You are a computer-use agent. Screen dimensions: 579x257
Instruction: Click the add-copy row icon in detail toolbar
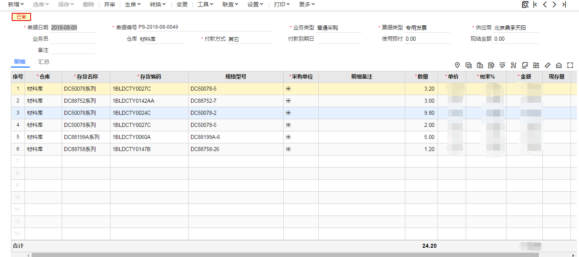pyautogui.click(x=469, y=65)
